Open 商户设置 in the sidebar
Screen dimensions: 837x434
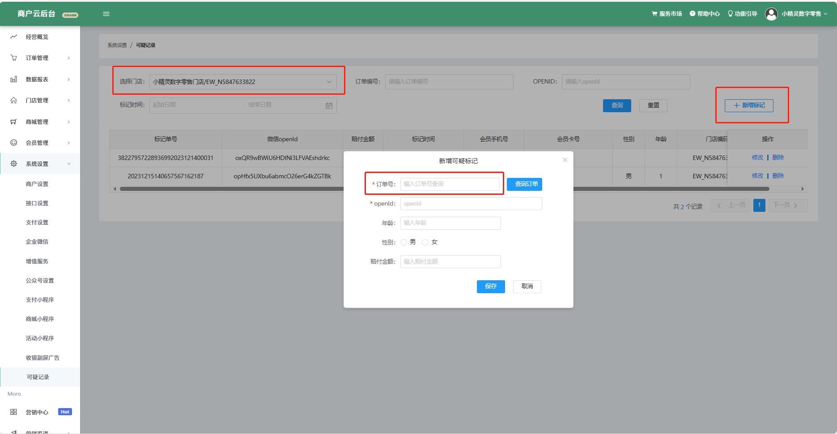pos(37,184)
